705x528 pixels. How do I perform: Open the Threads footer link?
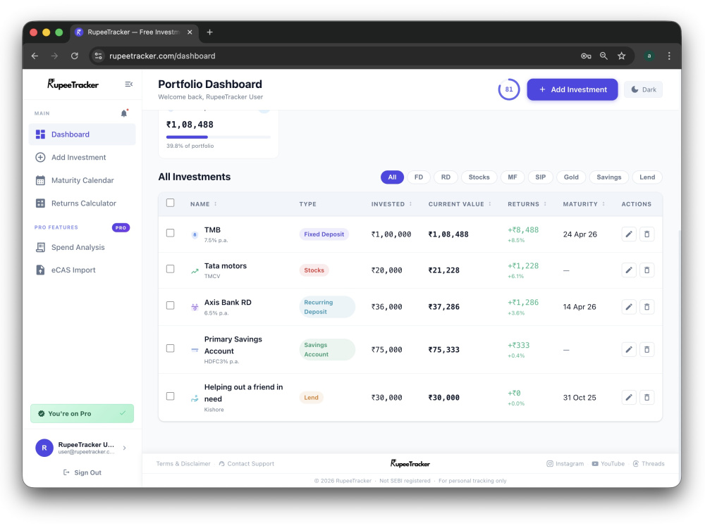pos(649,464)
